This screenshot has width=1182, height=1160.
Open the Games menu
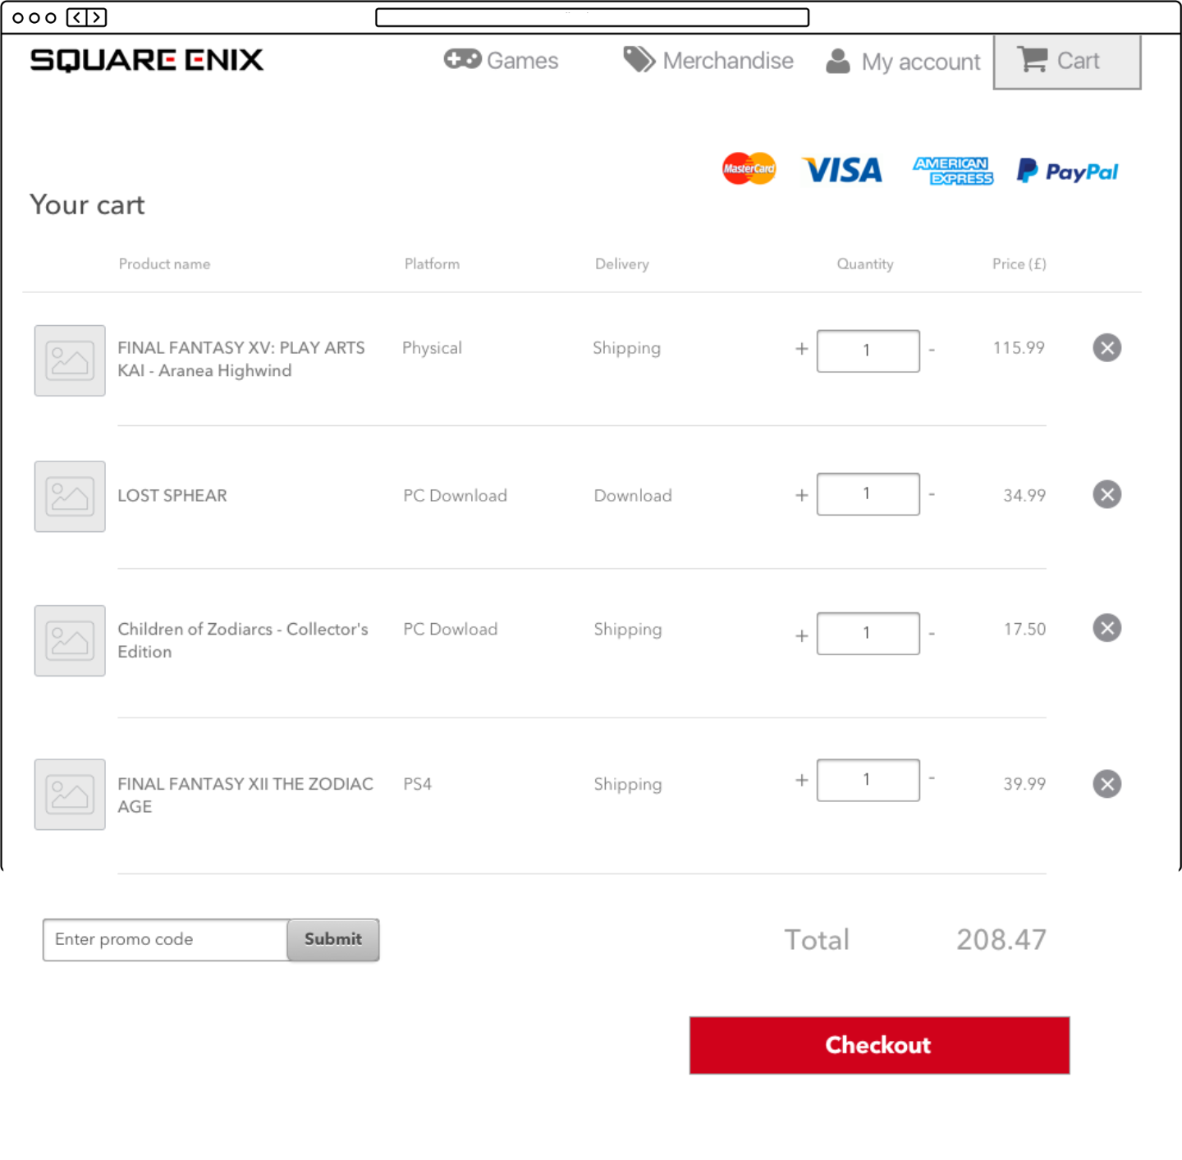pyautogui.click(x=502, y=61)
